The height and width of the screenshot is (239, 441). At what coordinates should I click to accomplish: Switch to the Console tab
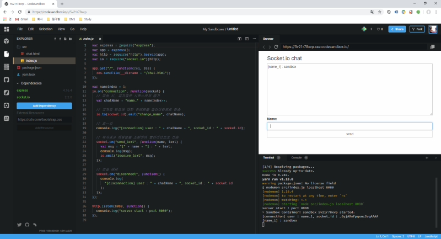pyautogui.click(x=297, y=158)
